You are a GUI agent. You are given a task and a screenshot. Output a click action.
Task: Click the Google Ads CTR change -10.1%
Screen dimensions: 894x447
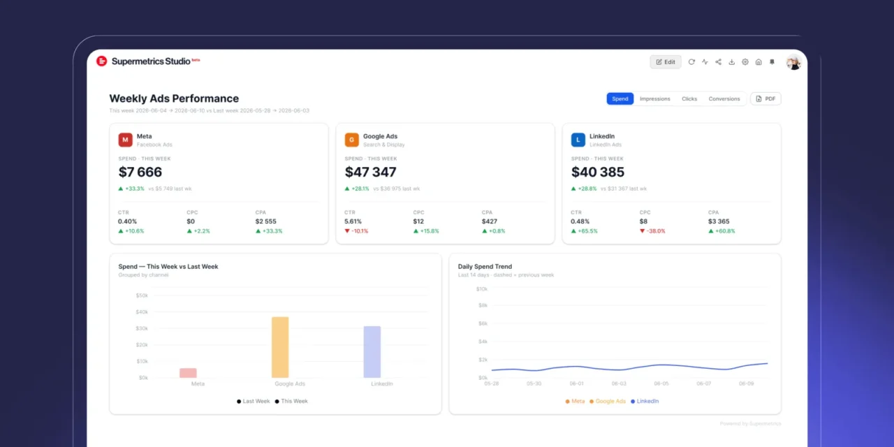click(x=356, y=231)
